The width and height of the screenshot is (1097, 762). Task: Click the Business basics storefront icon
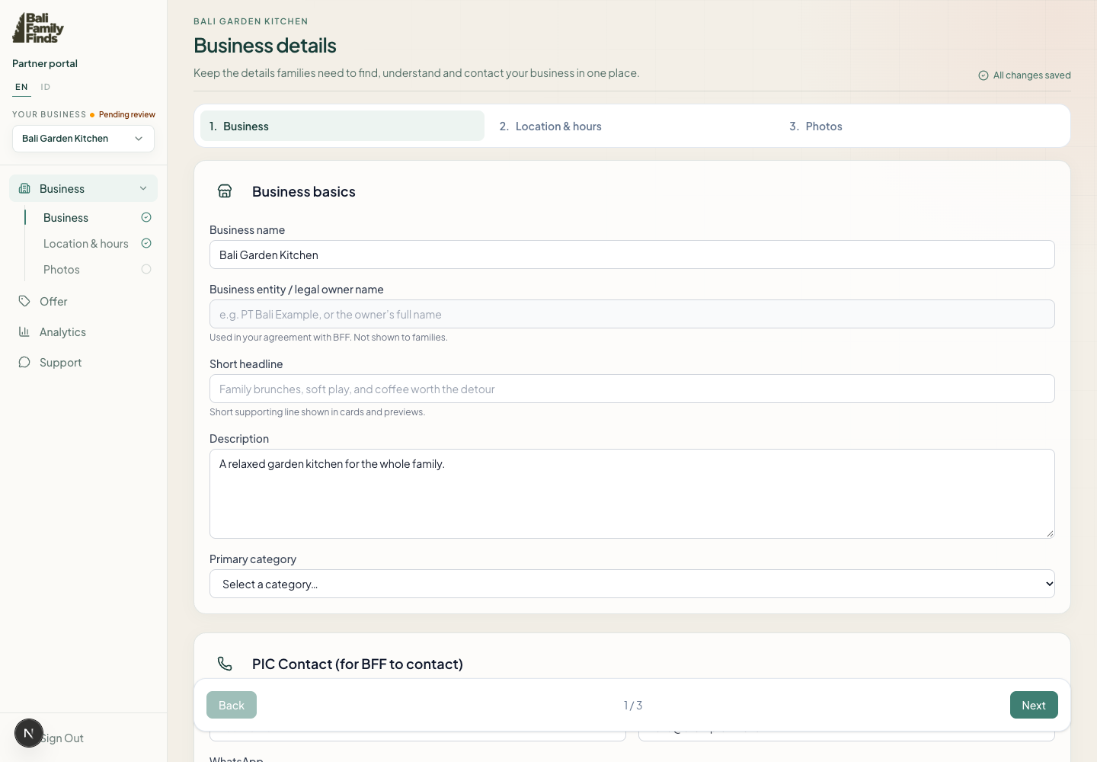coord(225,191)
